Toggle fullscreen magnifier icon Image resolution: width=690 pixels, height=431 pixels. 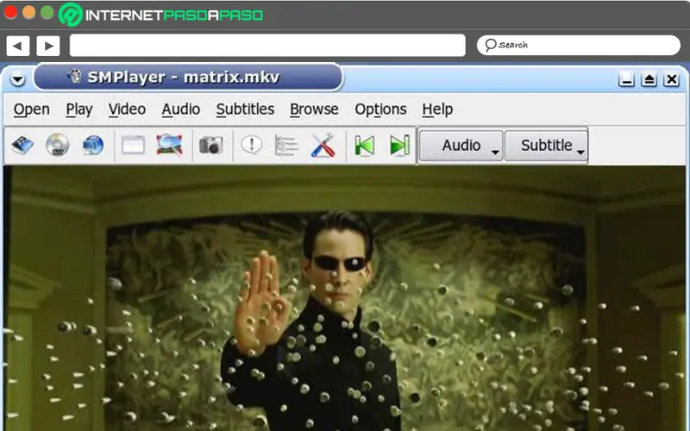coord(169,145)
